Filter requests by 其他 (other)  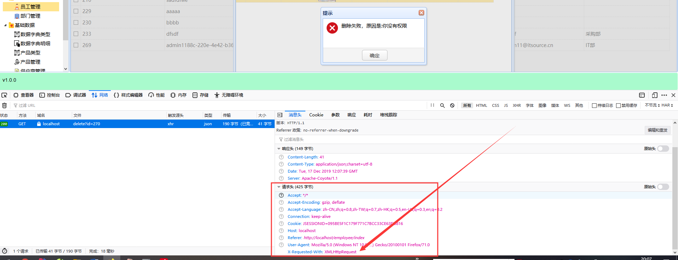579,105
